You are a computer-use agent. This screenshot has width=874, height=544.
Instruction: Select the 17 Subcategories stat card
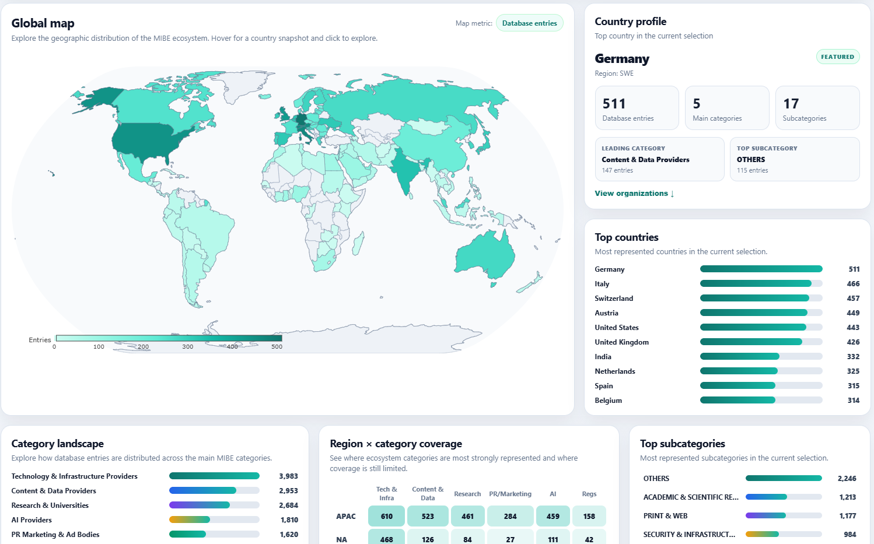817,108
